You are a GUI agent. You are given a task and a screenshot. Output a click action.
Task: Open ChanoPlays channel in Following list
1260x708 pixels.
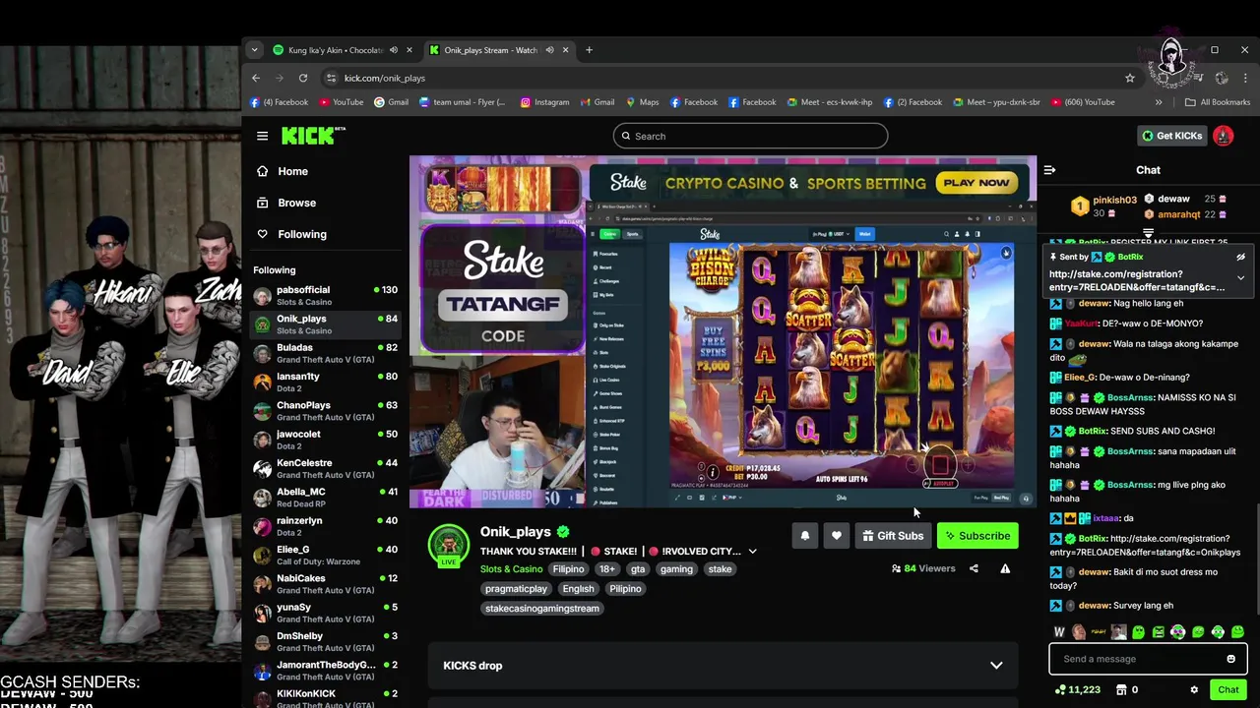325,411
